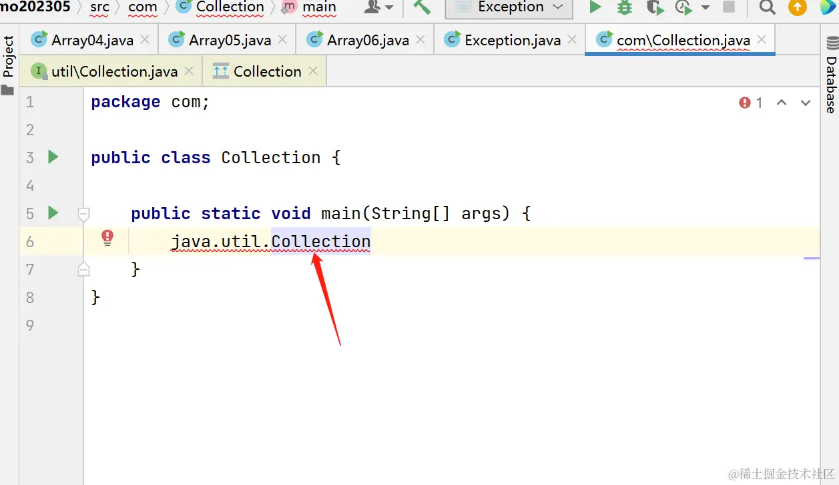
Task: Close the Array04.java tab
Action: [x=145, y=40]
